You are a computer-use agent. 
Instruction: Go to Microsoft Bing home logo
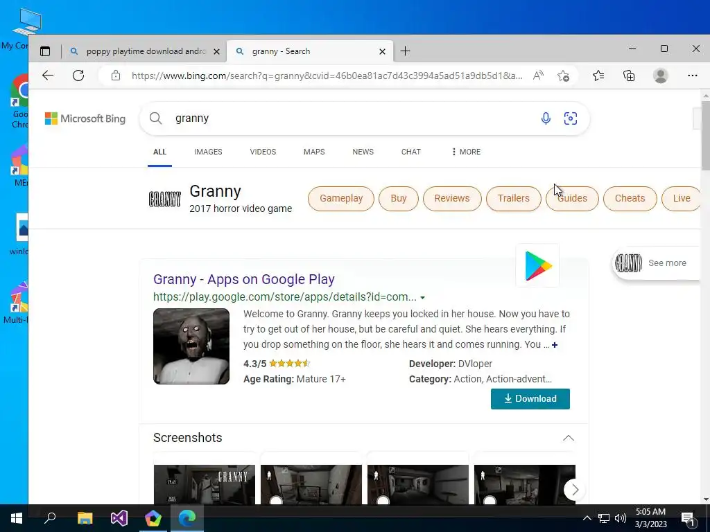85,118
